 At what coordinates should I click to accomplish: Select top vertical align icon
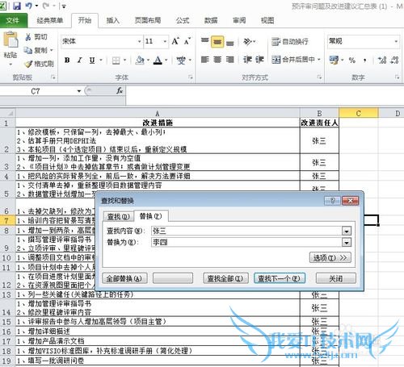[x=205, y=41]
